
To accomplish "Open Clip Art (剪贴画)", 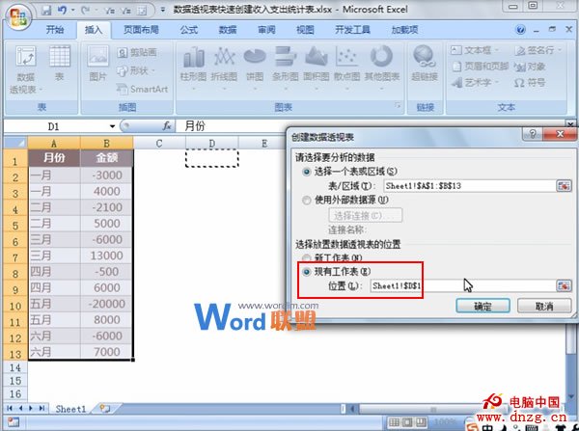I will tap(137, 52).
